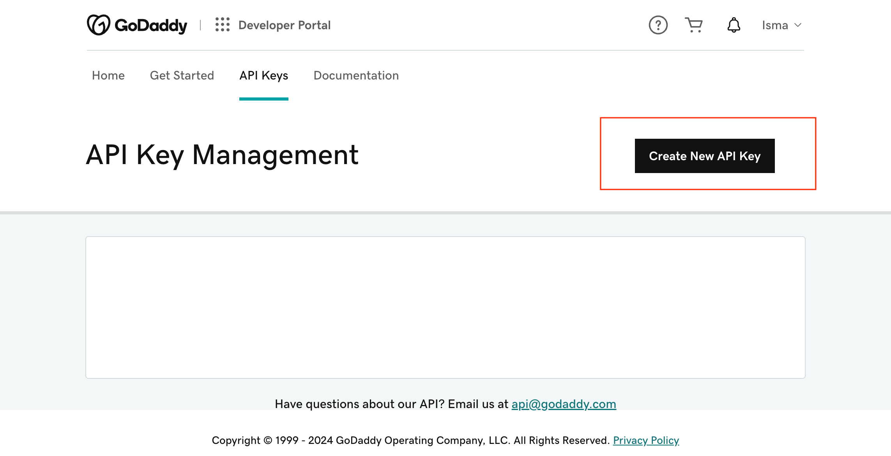Click the Developer Portal title

pos(285,25)
